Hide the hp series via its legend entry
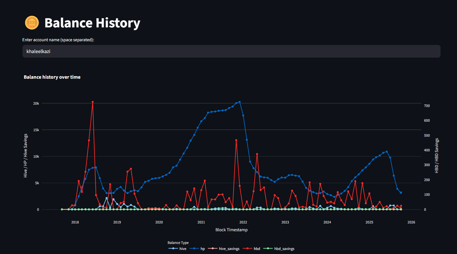This screenshot has width=457, height=254. click(198, 249)
